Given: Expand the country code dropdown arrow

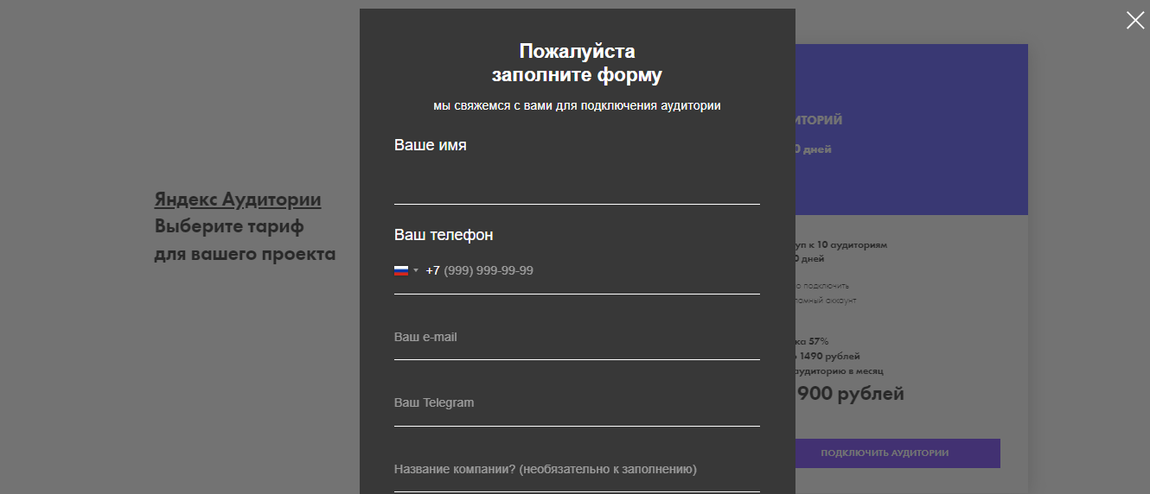Looking at the screenshot, I should click(x=415, y=270).
